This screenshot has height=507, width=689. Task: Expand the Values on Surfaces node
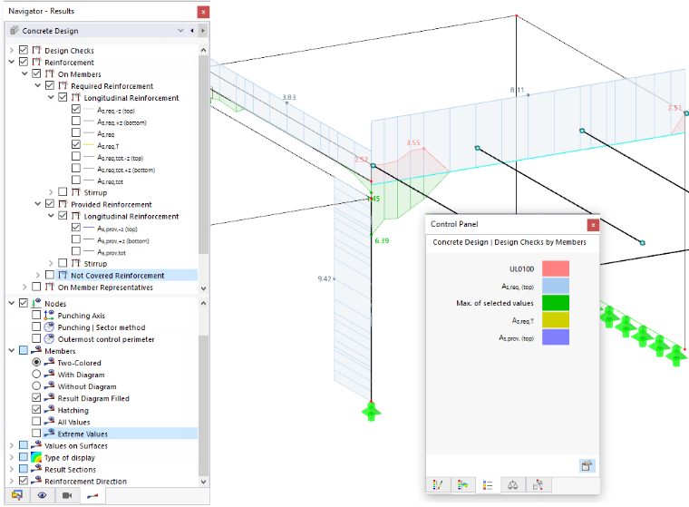[x=12, y=445]
